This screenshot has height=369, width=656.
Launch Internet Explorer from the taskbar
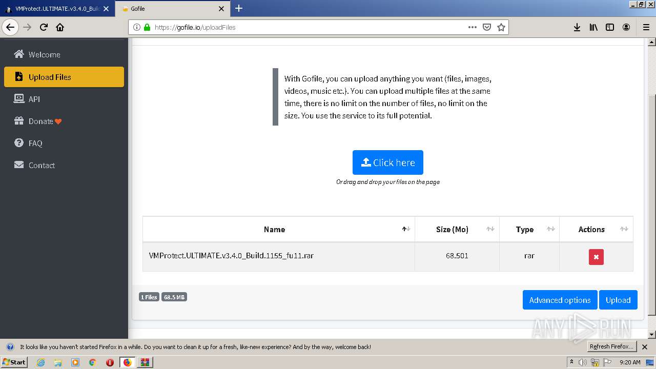click(x=40, y=362)
